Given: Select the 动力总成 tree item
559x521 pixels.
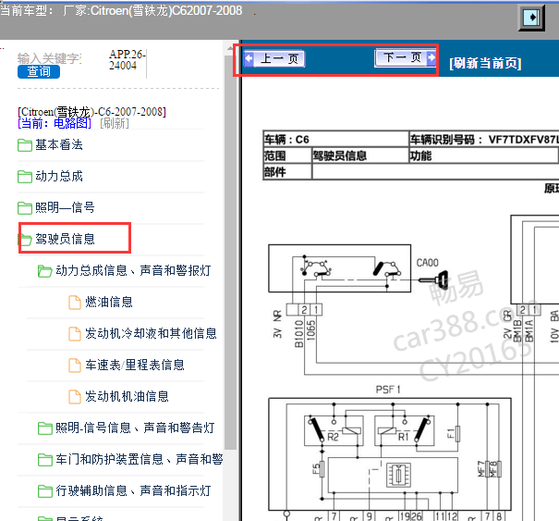Looking at the screenshot, I should pos(59,177).
